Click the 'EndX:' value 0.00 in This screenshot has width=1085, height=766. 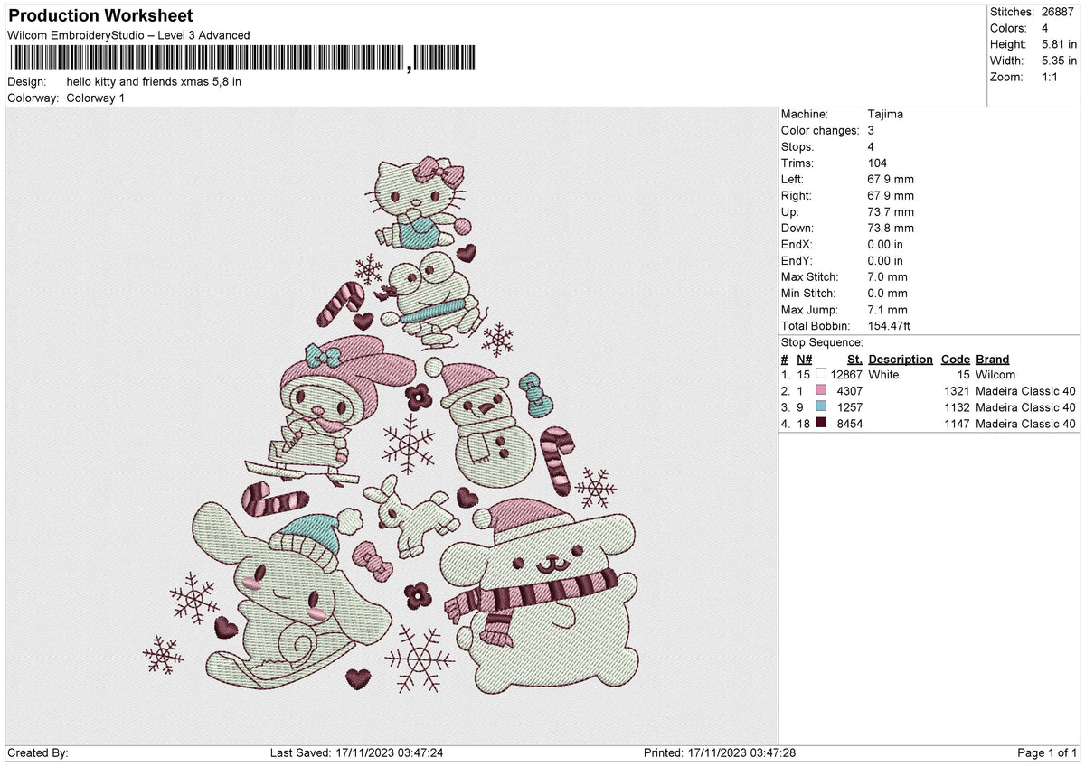[885, 244]
